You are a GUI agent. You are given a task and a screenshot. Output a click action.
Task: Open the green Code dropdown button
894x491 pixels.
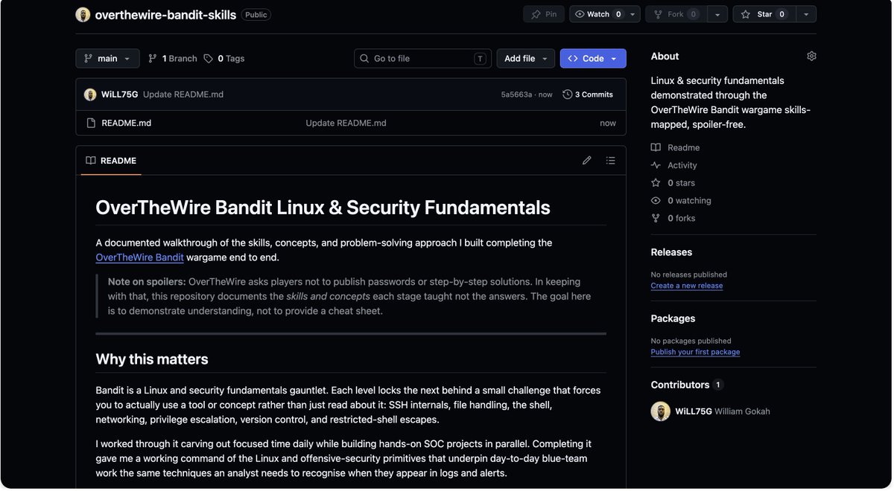pyautogui.click(x=593, y=59)
